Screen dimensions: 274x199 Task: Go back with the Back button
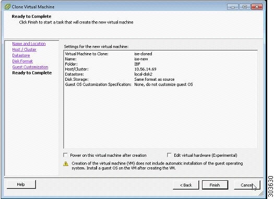coord(186,185)
